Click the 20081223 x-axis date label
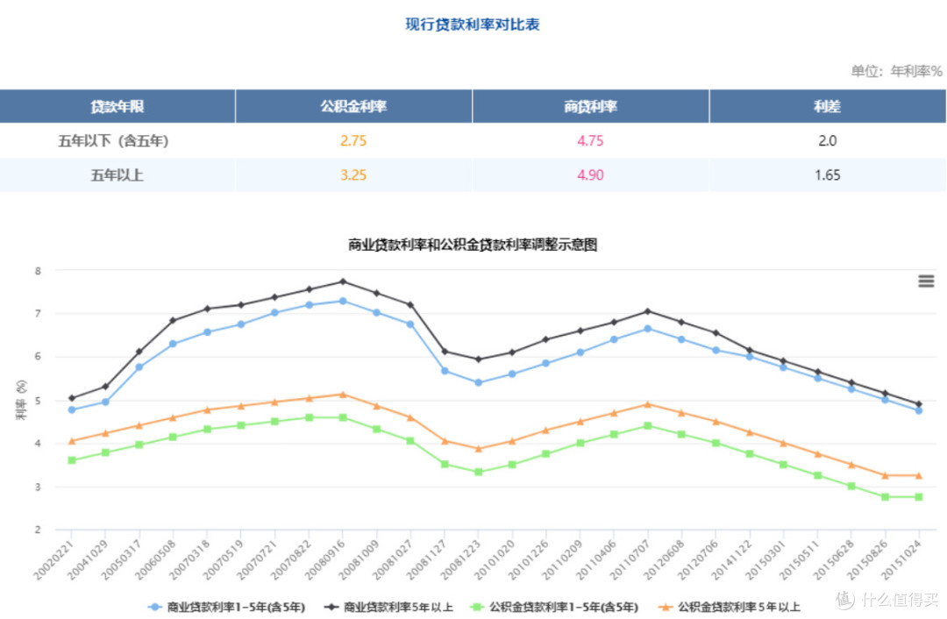 [460, 560]
